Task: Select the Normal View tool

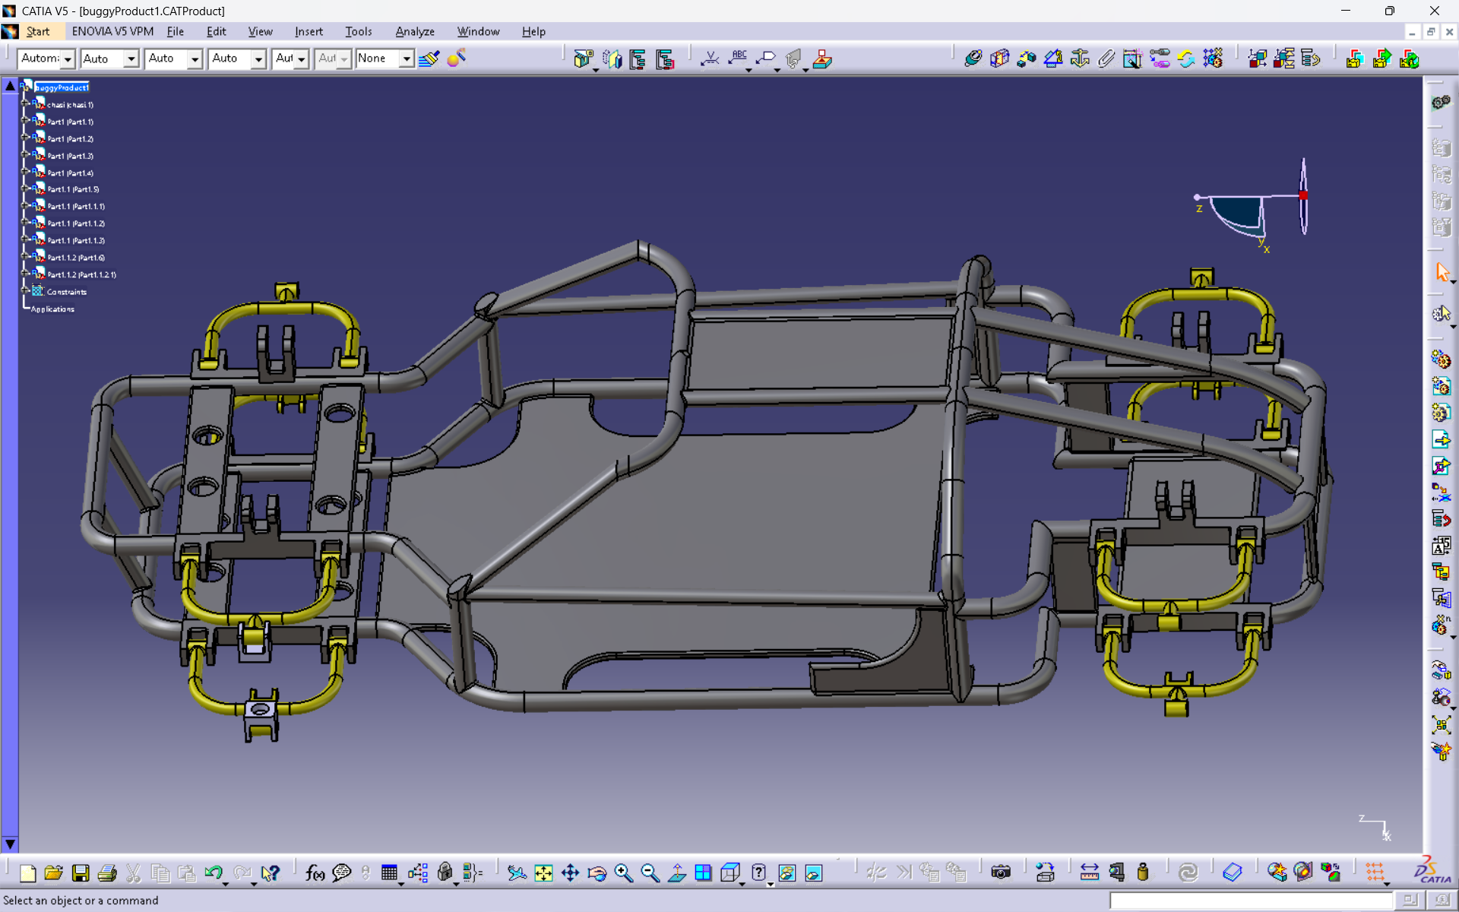Action: tap(676, 872)
